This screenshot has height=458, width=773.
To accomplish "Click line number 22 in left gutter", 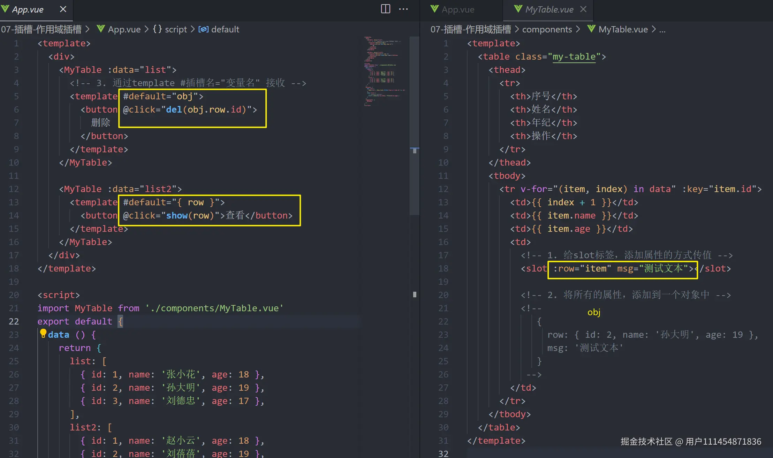I will [14, 321].
